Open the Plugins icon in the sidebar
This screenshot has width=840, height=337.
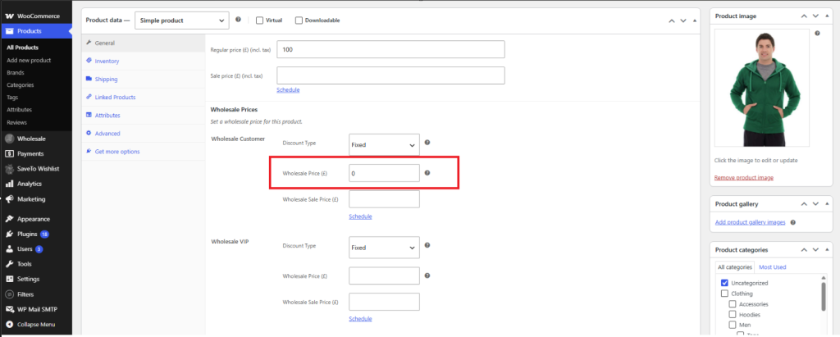[9, 235]
